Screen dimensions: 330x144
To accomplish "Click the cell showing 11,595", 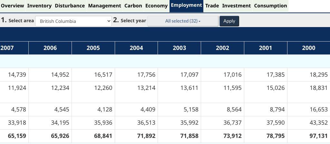I will coord(222,92).
